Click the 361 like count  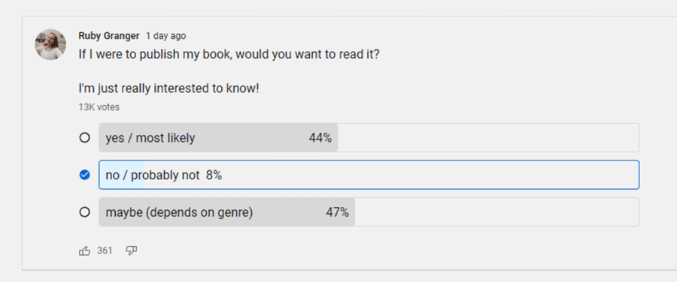[x=105, y=250]
